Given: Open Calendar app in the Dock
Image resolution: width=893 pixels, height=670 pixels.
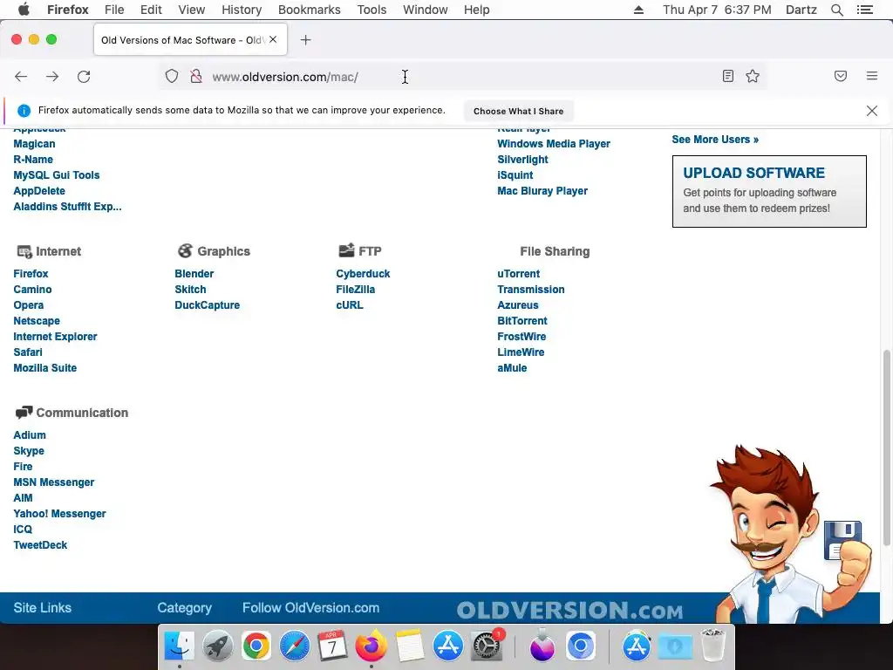Looking at the screenshot, I should (x=332, y=646).
